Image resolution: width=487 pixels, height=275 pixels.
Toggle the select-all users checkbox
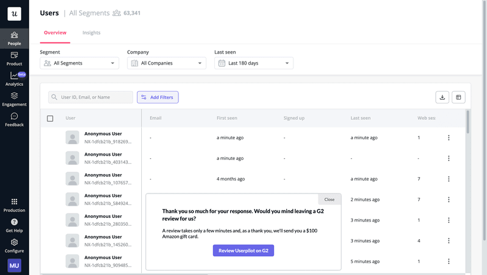coord(50,118)
